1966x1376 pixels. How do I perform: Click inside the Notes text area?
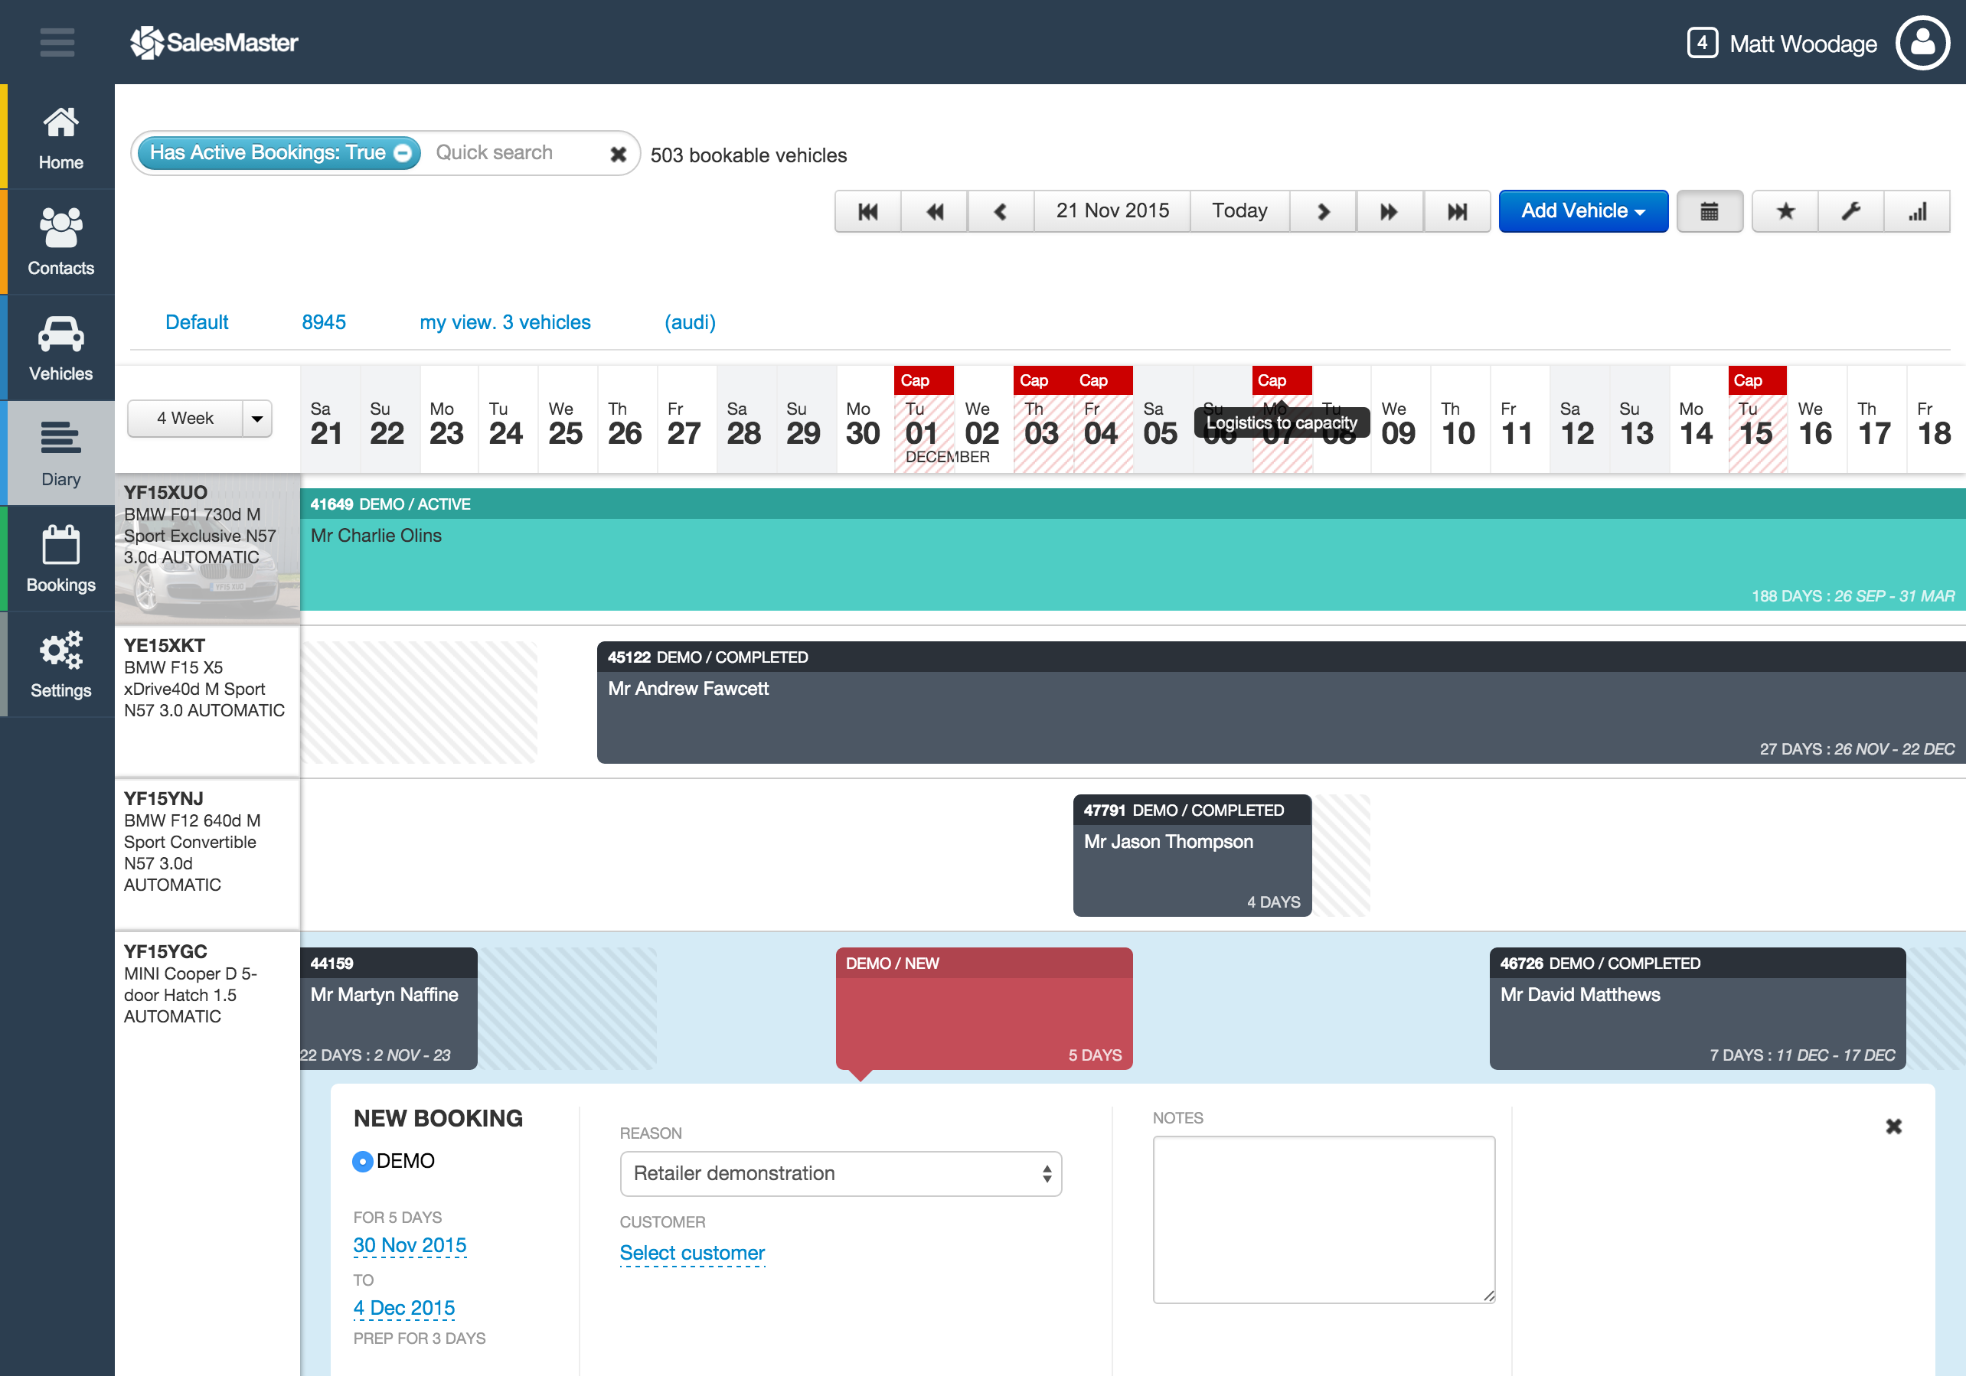pos(1323,1218)
